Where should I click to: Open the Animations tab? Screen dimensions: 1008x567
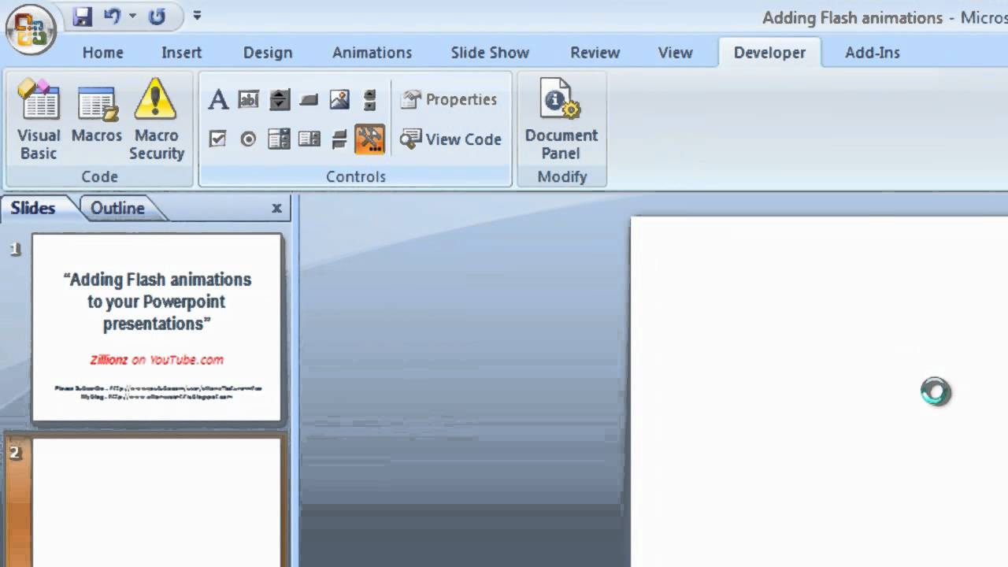tap(372, 53)
